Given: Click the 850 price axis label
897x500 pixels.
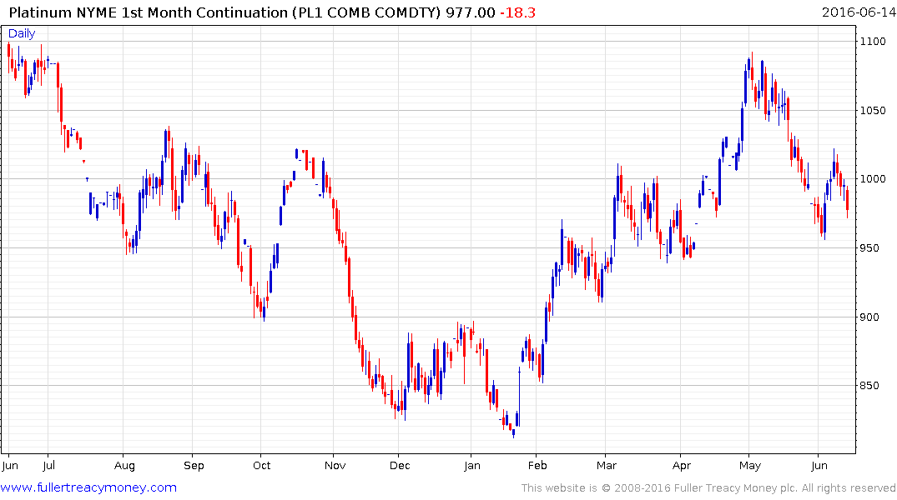Looking at the screenshot, I should point(869,386).
